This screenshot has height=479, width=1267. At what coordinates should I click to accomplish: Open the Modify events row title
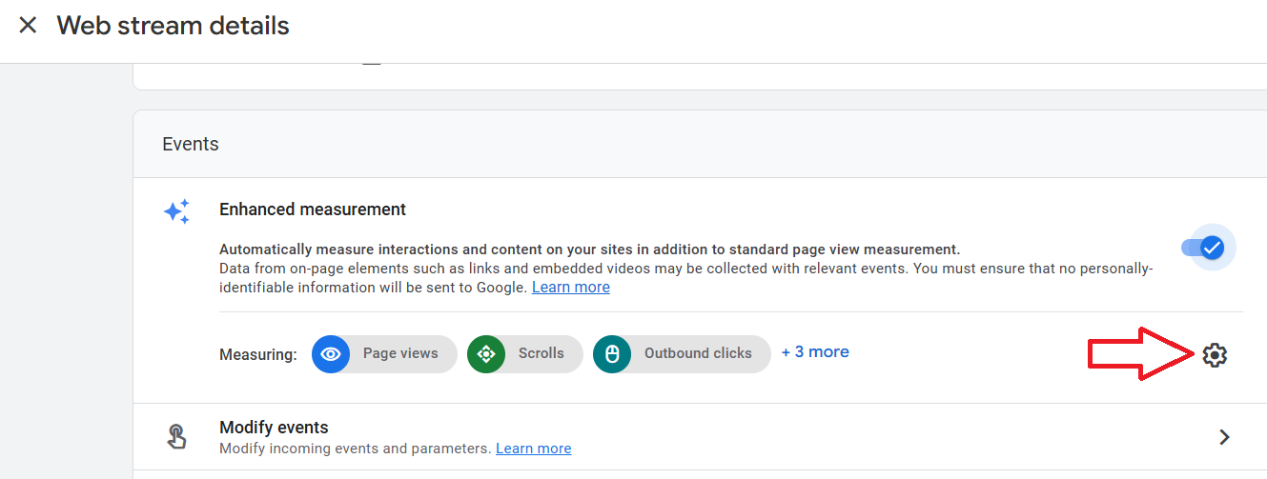pyautogui.click(x=274, y=428)
